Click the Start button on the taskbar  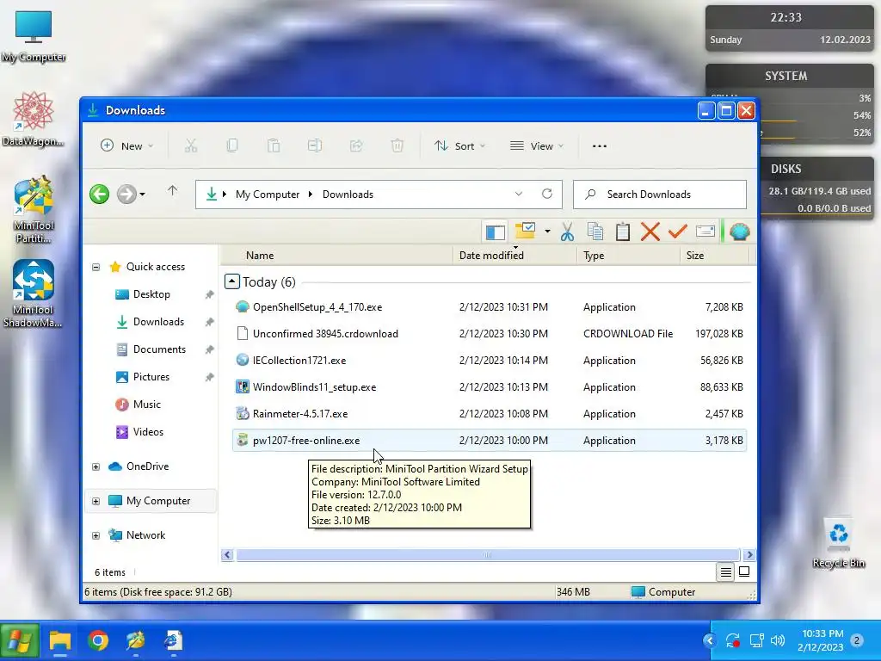coord(20,641)
